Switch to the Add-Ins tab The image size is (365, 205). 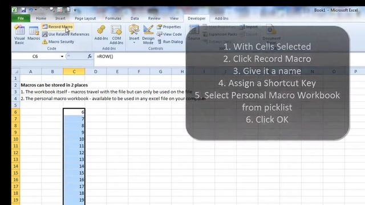coord(221,18)
